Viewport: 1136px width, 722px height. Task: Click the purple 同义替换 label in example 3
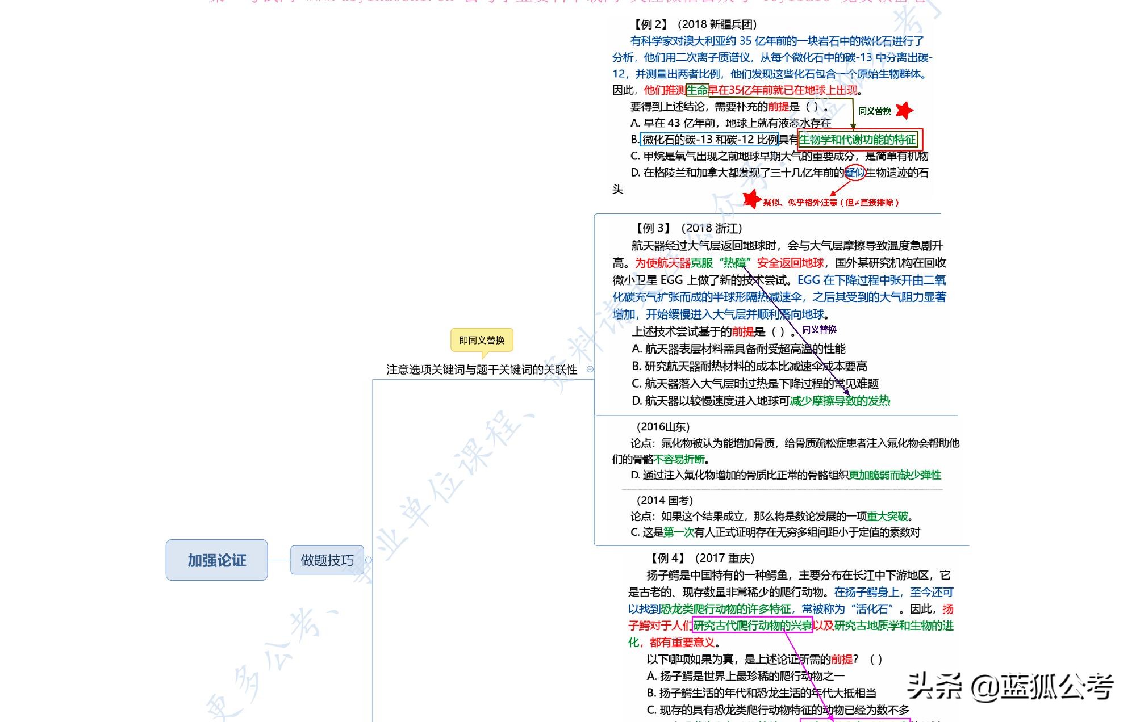pos(819,330)
